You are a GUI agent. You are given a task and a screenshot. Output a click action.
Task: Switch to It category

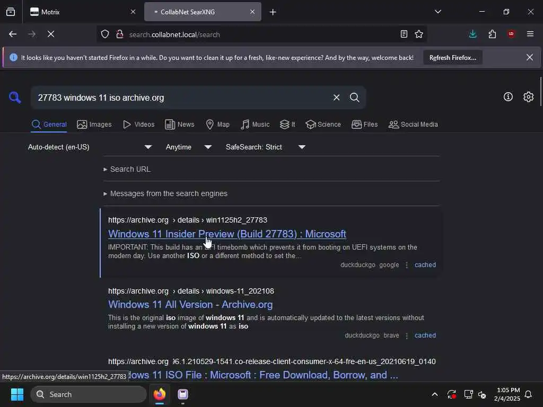tap(287, 124)
